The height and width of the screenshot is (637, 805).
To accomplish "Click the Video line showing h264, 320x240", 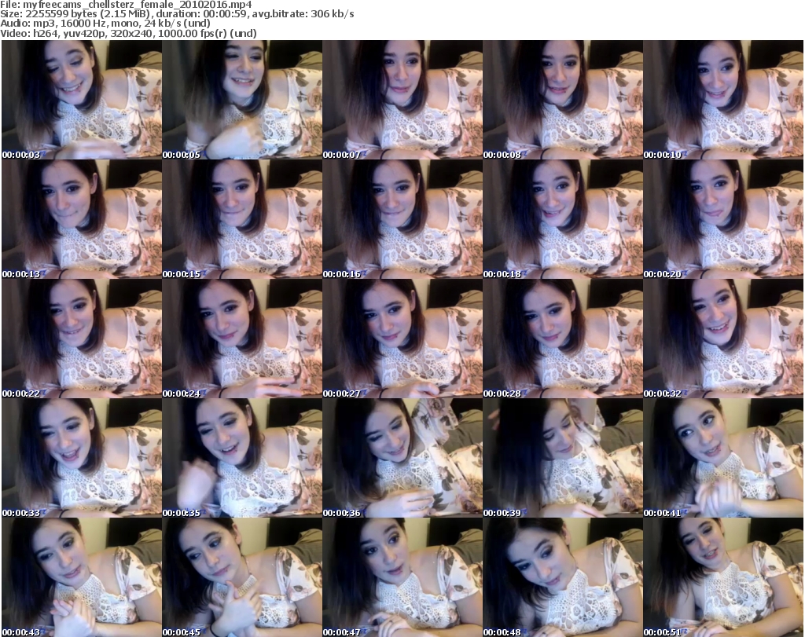I will coord(128,33).
